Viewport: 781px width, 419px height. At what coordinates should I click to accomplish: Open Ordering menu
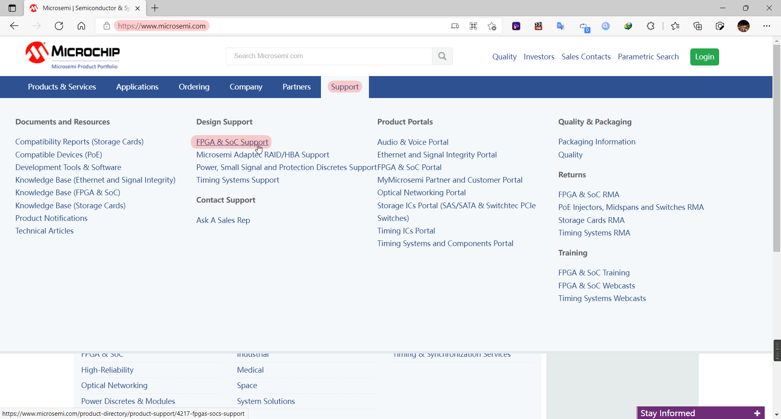(x=194, y=87)
